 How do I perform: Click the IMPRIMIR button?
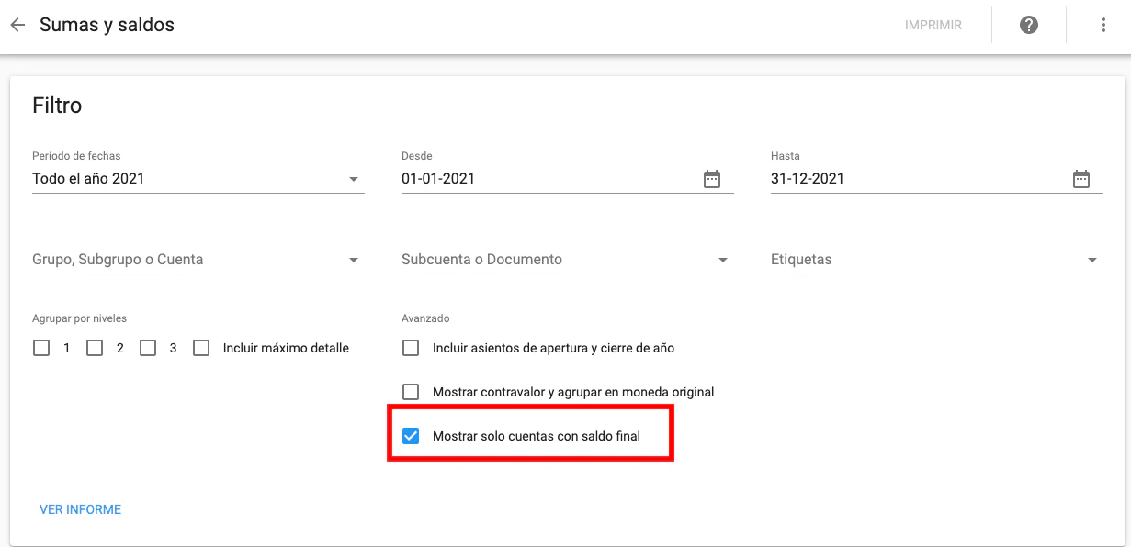tap(933, 26)
